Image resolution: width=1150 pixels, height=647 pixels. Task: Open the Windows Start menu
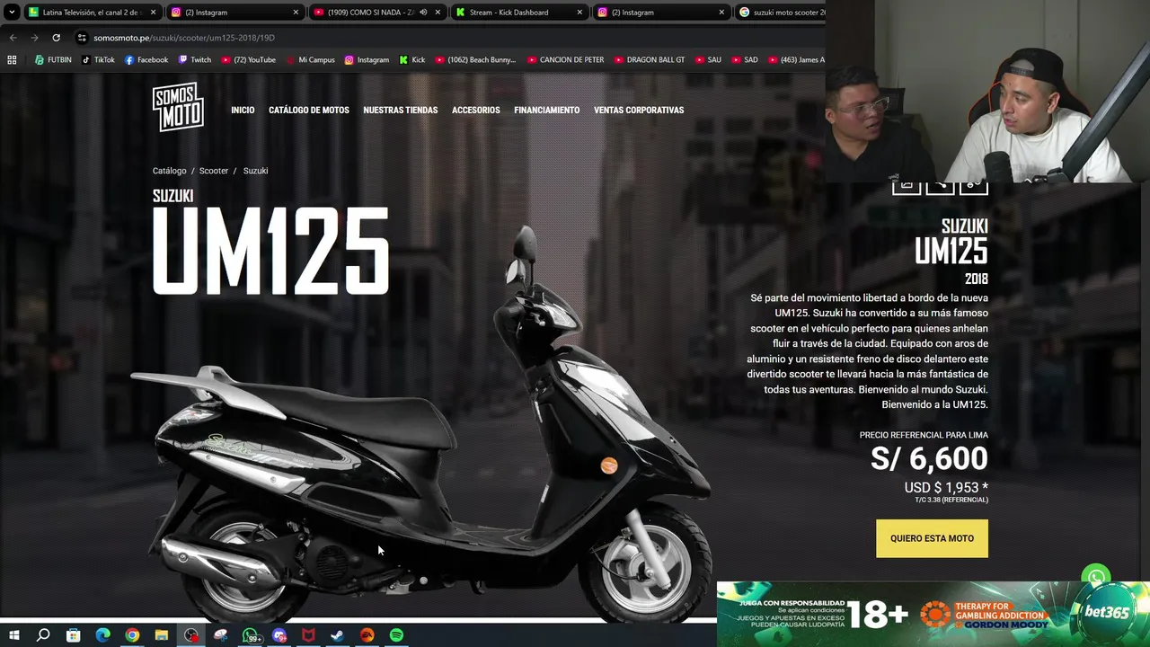coord(13,635)
